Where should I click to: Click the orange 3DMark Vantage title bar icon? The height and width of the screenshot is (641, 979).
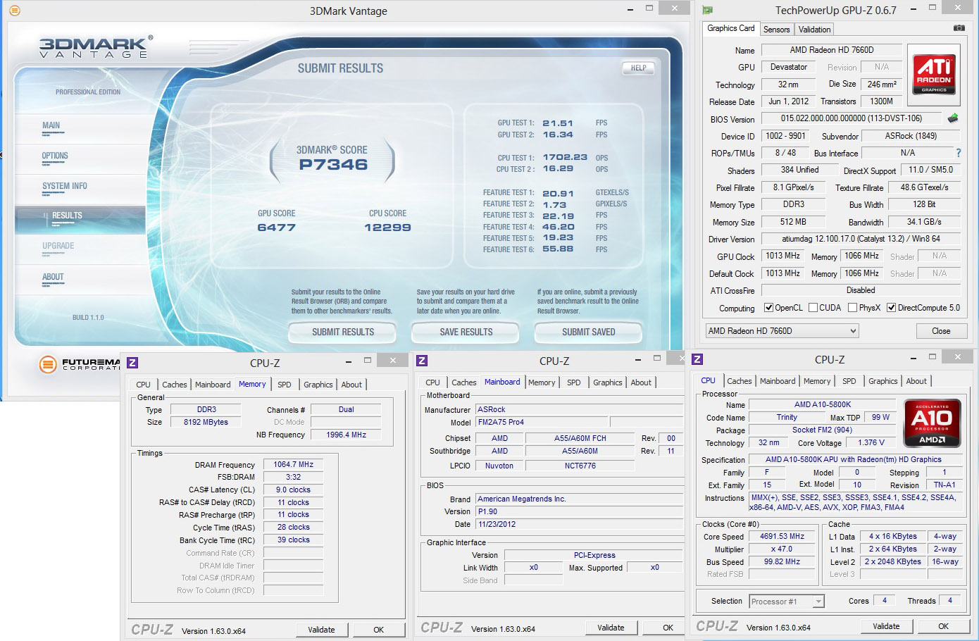click(x=14, y=11)
